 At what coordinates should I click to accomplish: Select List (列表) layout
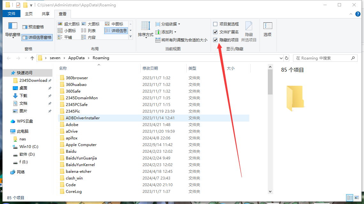click(x=89, y=31)
